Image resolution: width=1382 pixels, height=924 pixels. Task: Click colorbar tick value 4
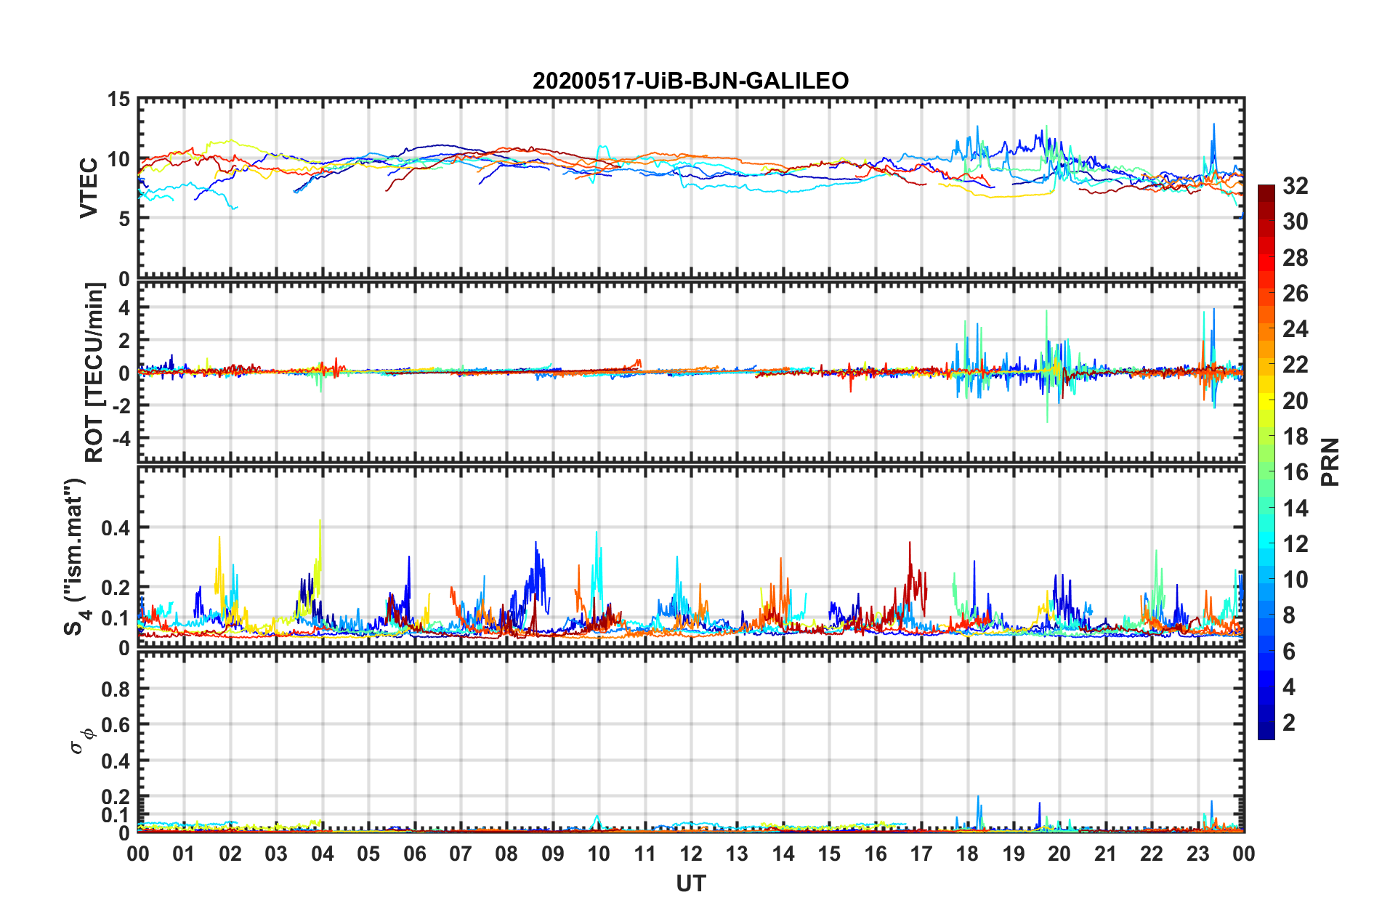1289,687
